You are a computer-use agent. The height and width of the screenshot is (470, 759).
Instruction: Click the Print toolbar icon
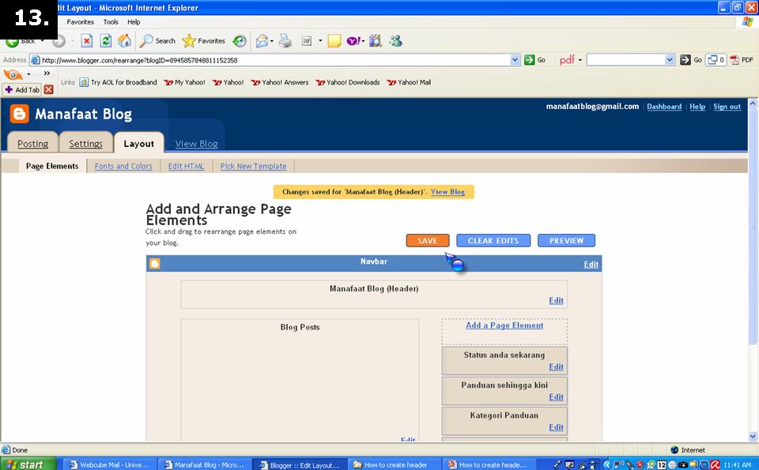[x=285, y=41]
